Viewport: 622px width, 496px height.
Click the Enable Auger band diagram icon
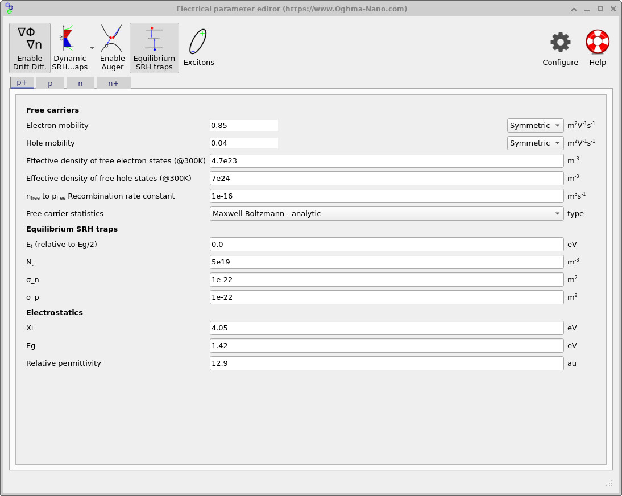pos(112,40)
